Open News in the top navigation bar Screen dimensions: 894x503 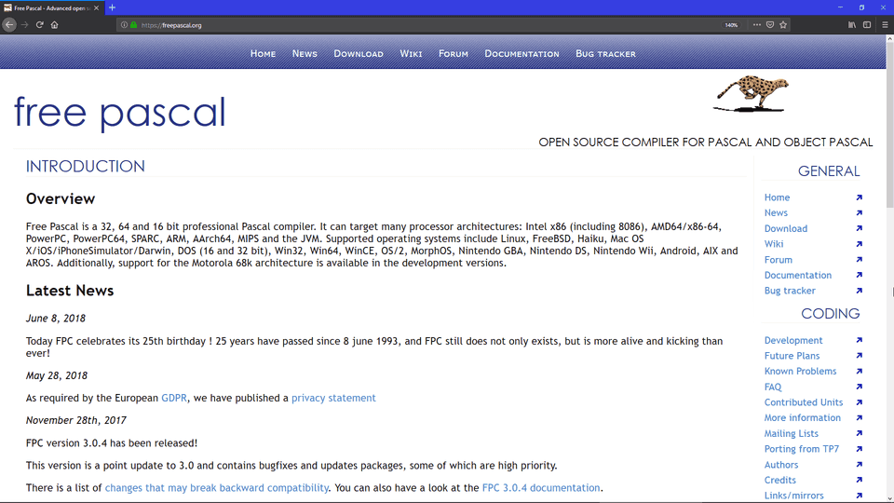[x=305, y=54]
